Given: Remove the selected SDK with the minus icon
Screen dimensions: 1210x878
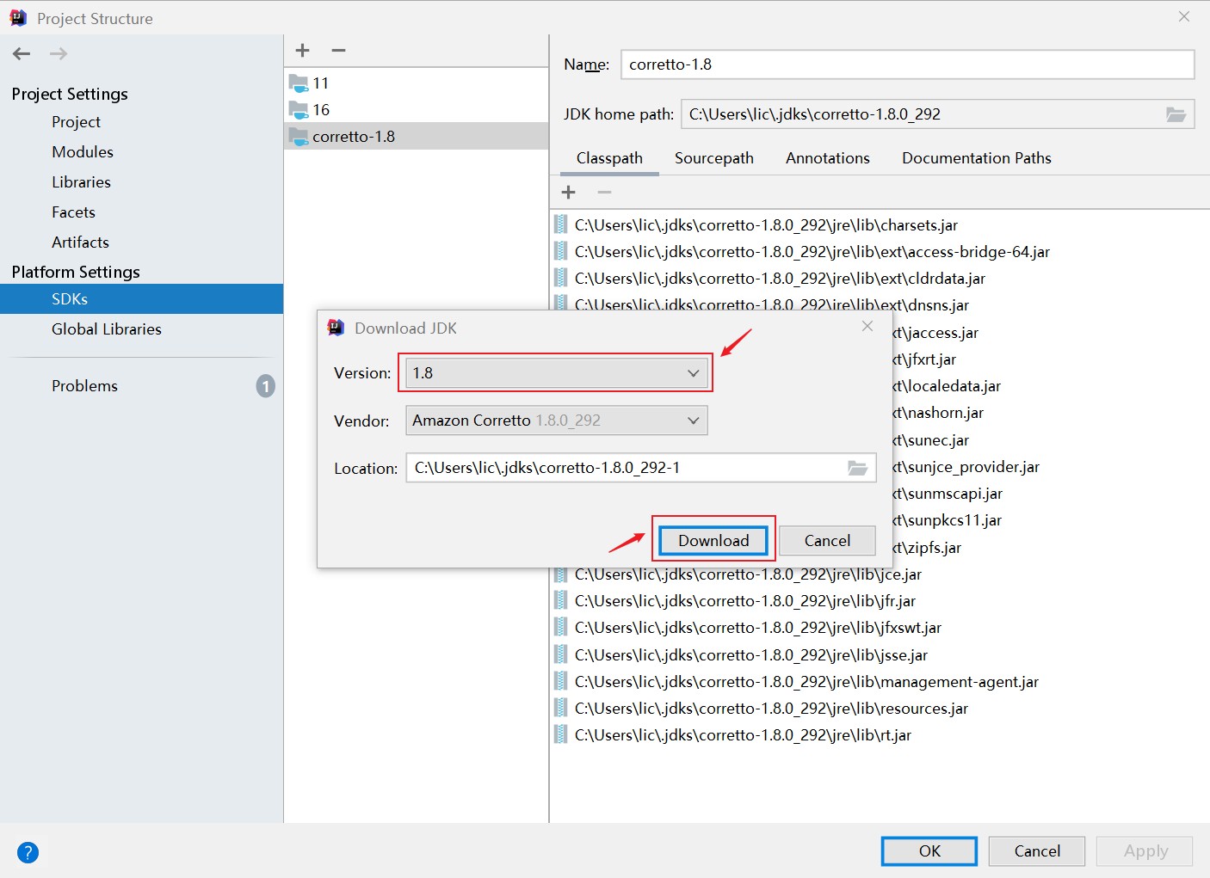Looking at the screenshot, I should [338, 50].
